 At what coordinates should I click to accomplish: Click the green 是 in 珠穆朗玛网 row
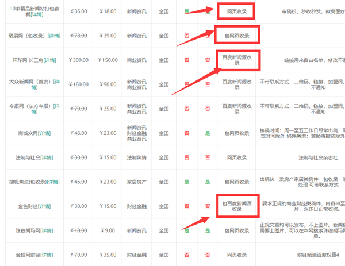[186, 230]
